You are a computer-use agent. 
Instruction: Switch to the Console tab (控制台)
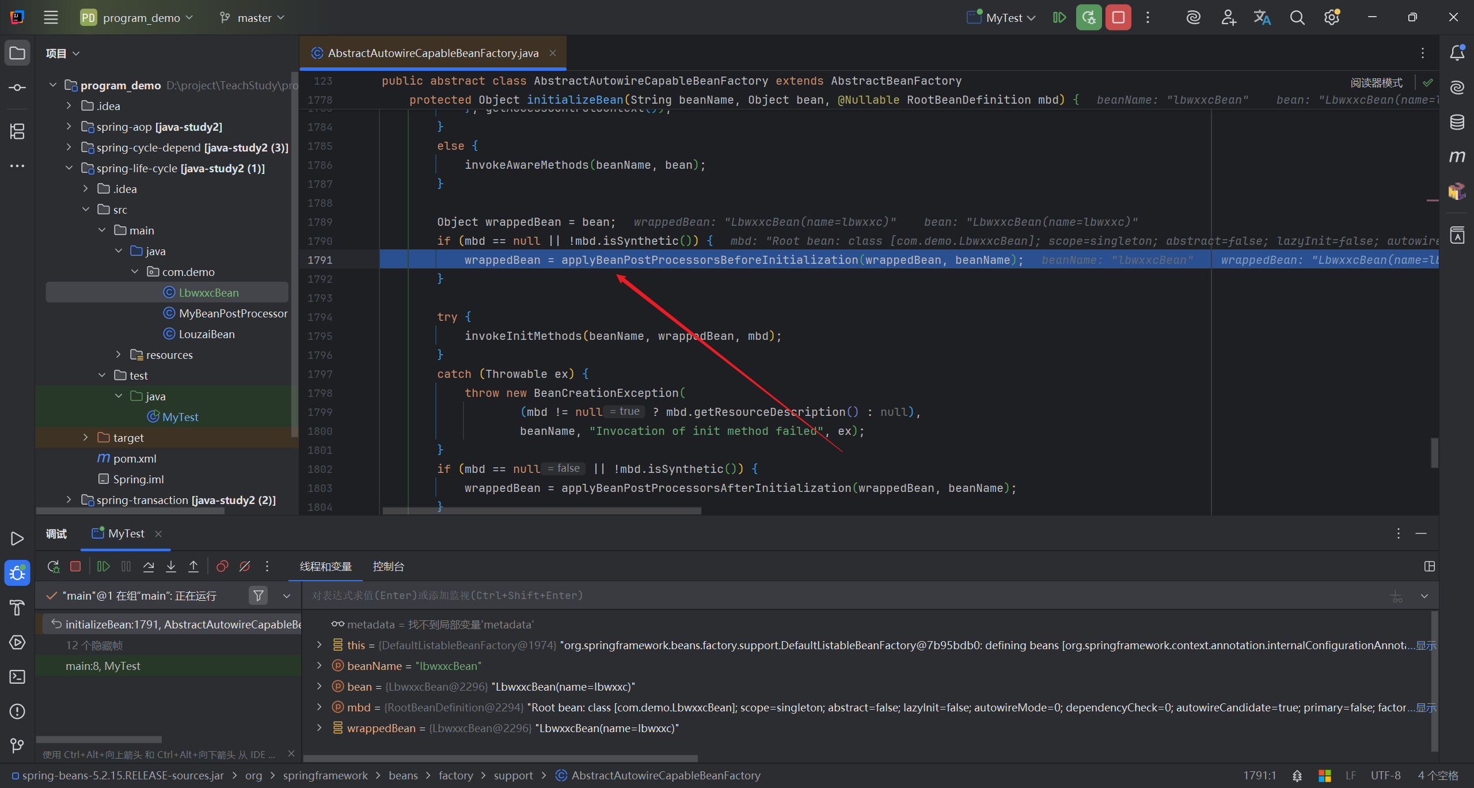388,566
